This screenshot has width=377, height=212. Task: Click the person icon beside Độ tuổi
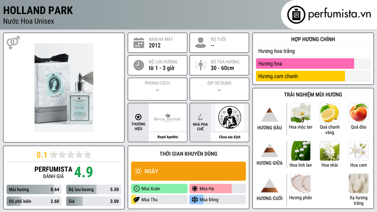[201, 43]
